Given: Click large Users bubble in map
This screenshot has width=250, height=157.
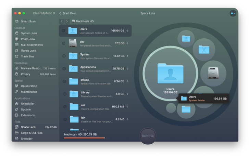Looking at the screenshot, I should click(x=170, y=74).
